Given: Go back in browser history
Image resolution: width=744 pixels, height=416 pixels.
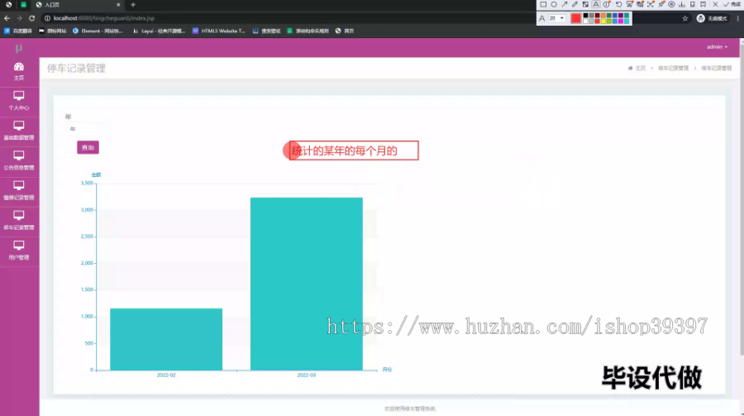Looking at the screenshot, I should click(7, 18).
